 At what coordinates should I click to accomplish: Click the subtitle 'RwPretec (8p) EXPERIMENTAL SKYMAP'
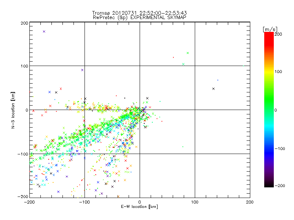139,18
